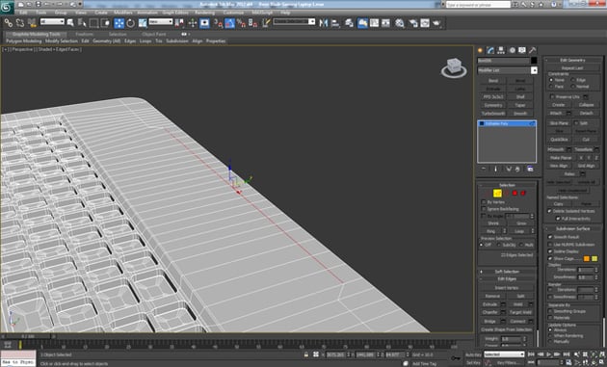
Task: Open the Modify command panel tab
Action: 490,50
